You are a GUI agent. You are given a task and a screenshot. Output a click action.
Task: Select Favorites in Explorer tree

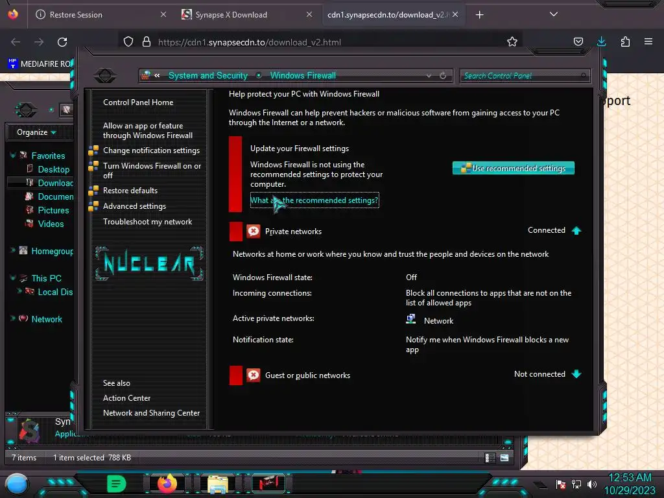(48, 156)
